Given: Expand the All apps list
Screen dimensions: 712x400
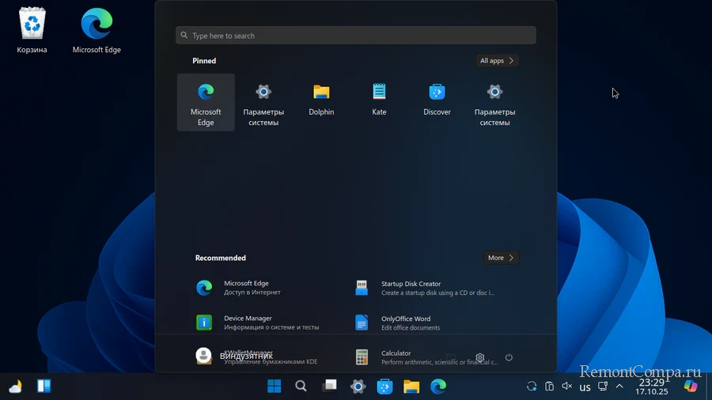Looking at the screenshot, I should point(498,61).
